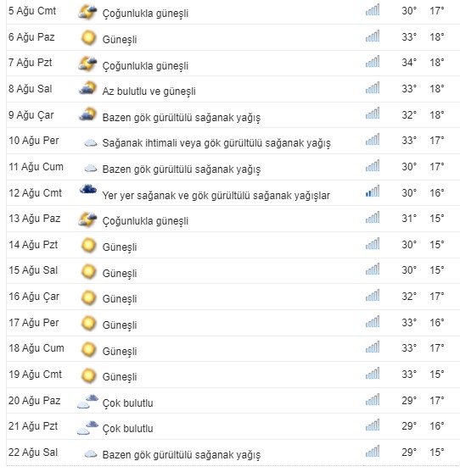Click the sun icon for 17 Ağu Per
This screenshot has width=460, height=472.
[x=88, y=324]
